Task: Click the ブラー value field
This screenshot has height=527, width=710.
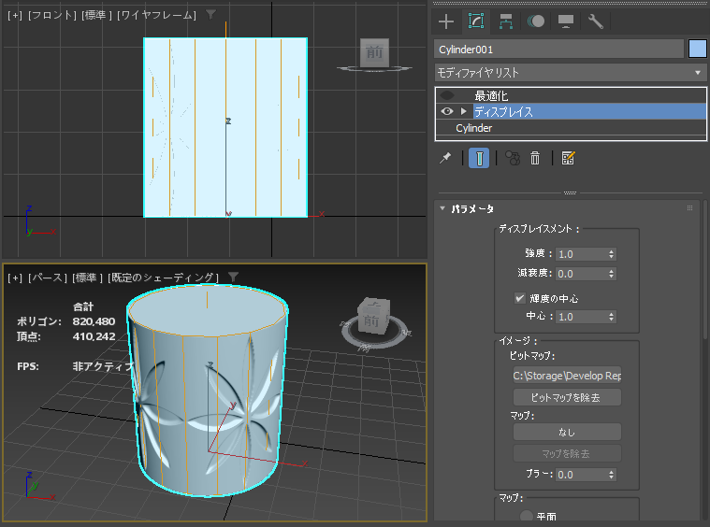Action: (x=582, y=475)
